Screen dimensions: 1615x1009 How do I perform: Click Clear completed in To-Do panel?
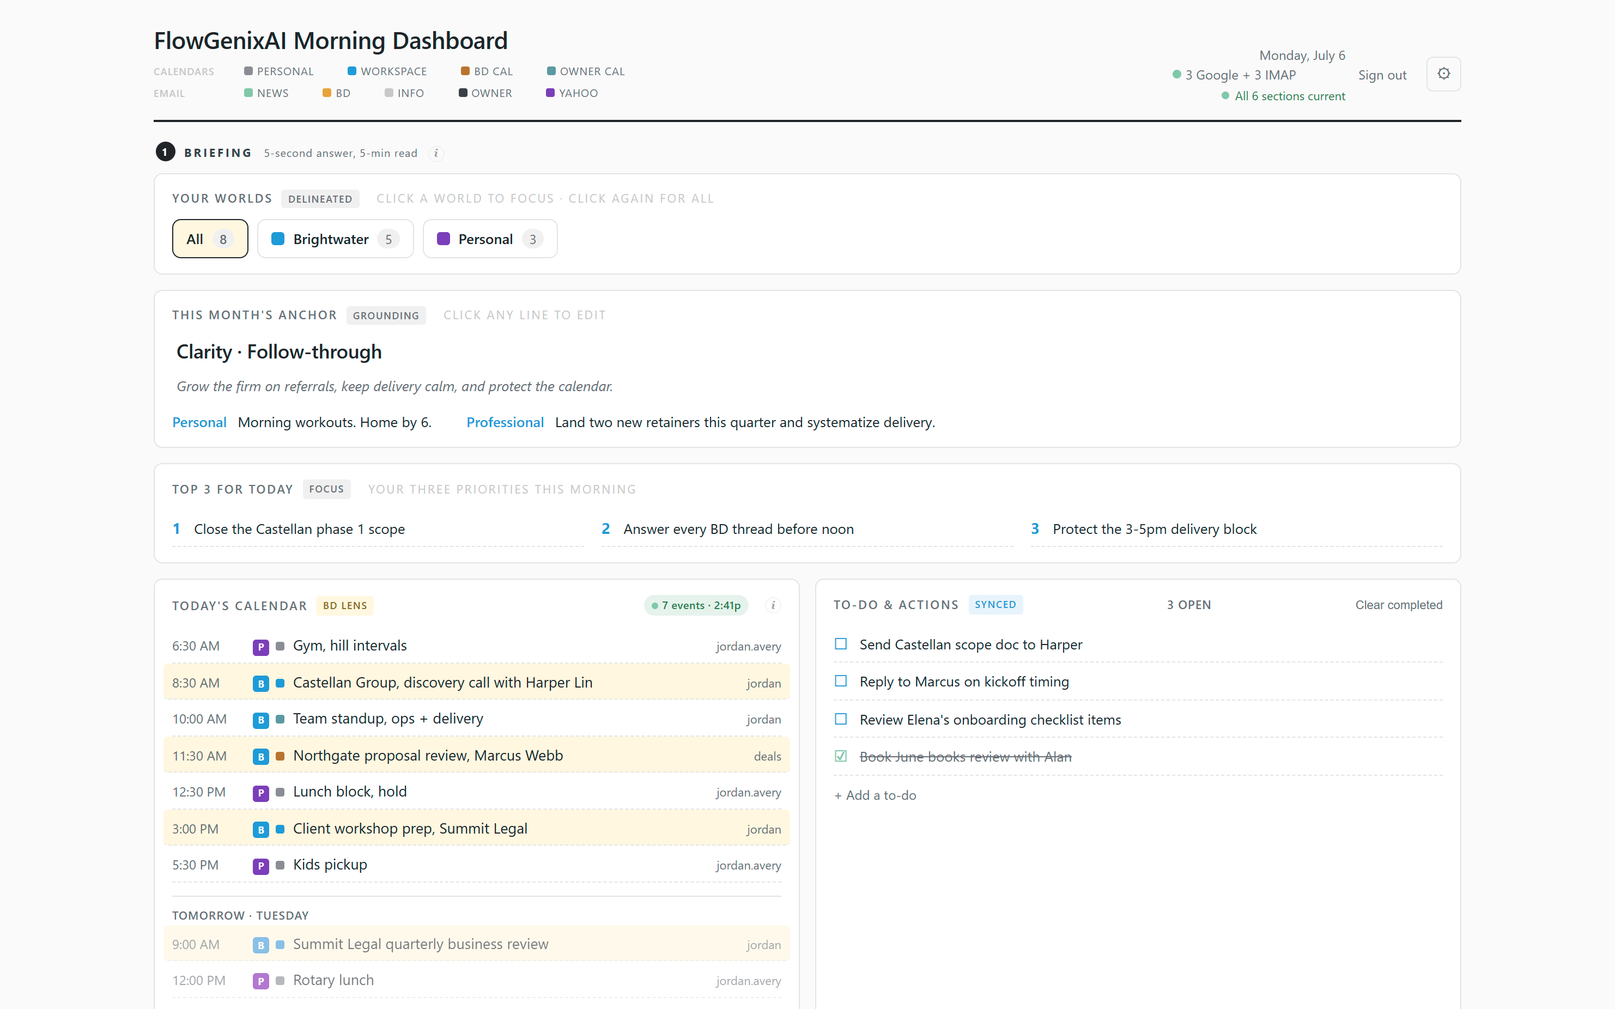[1398, 605]
